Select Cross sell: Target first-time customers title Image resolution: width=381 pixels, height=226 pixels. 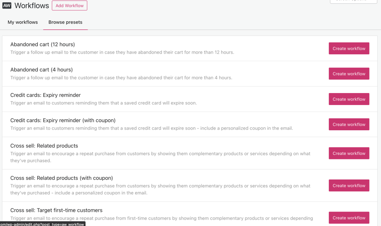(56, 210)
